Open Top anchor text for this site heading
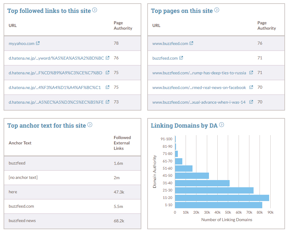288x231 pixels. 47,126
